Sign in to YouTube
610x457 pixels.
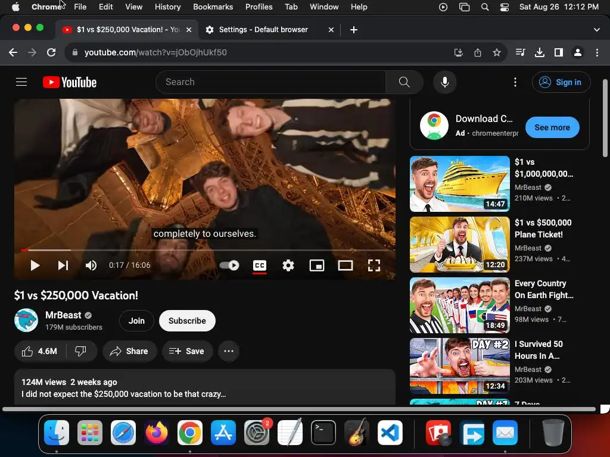(561, 82)
